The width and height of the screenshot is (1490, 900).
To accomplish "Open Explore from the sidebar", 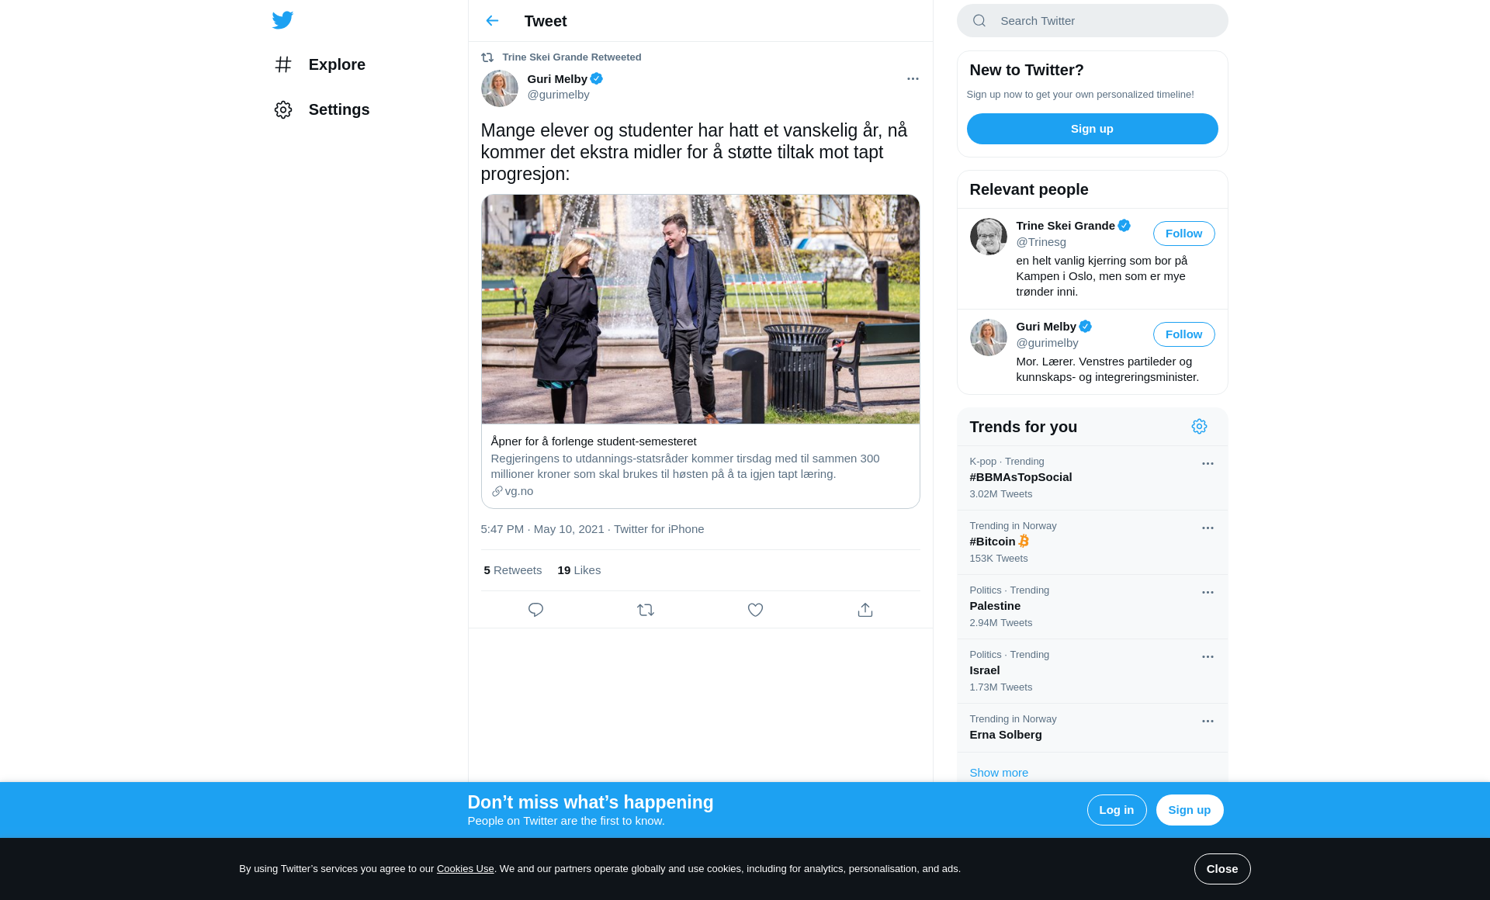I will [x=320, y=64].
